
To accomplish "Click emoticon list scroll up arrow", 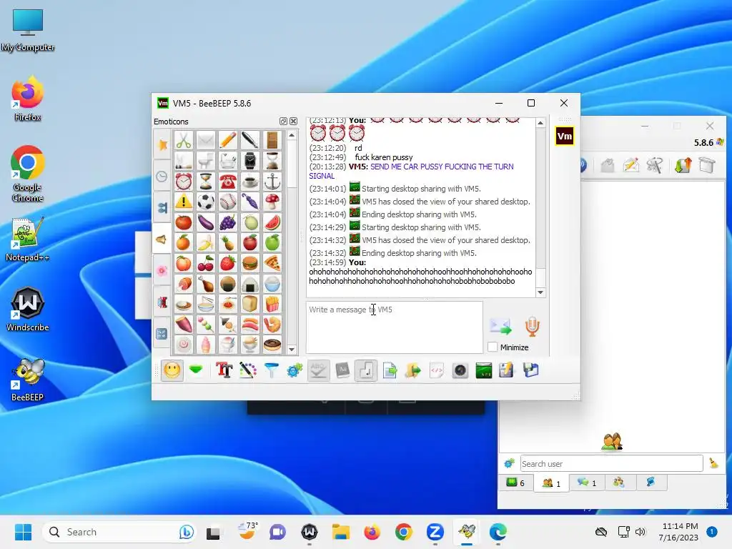I will [292, 135].
